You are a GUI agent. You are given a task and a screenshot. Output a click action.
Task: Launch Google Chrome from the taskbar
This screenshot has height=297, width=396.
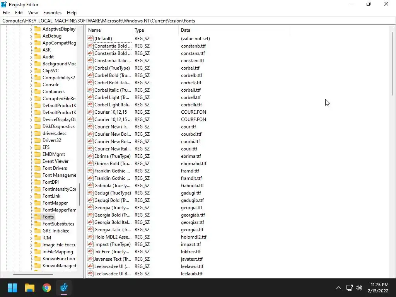47,288
